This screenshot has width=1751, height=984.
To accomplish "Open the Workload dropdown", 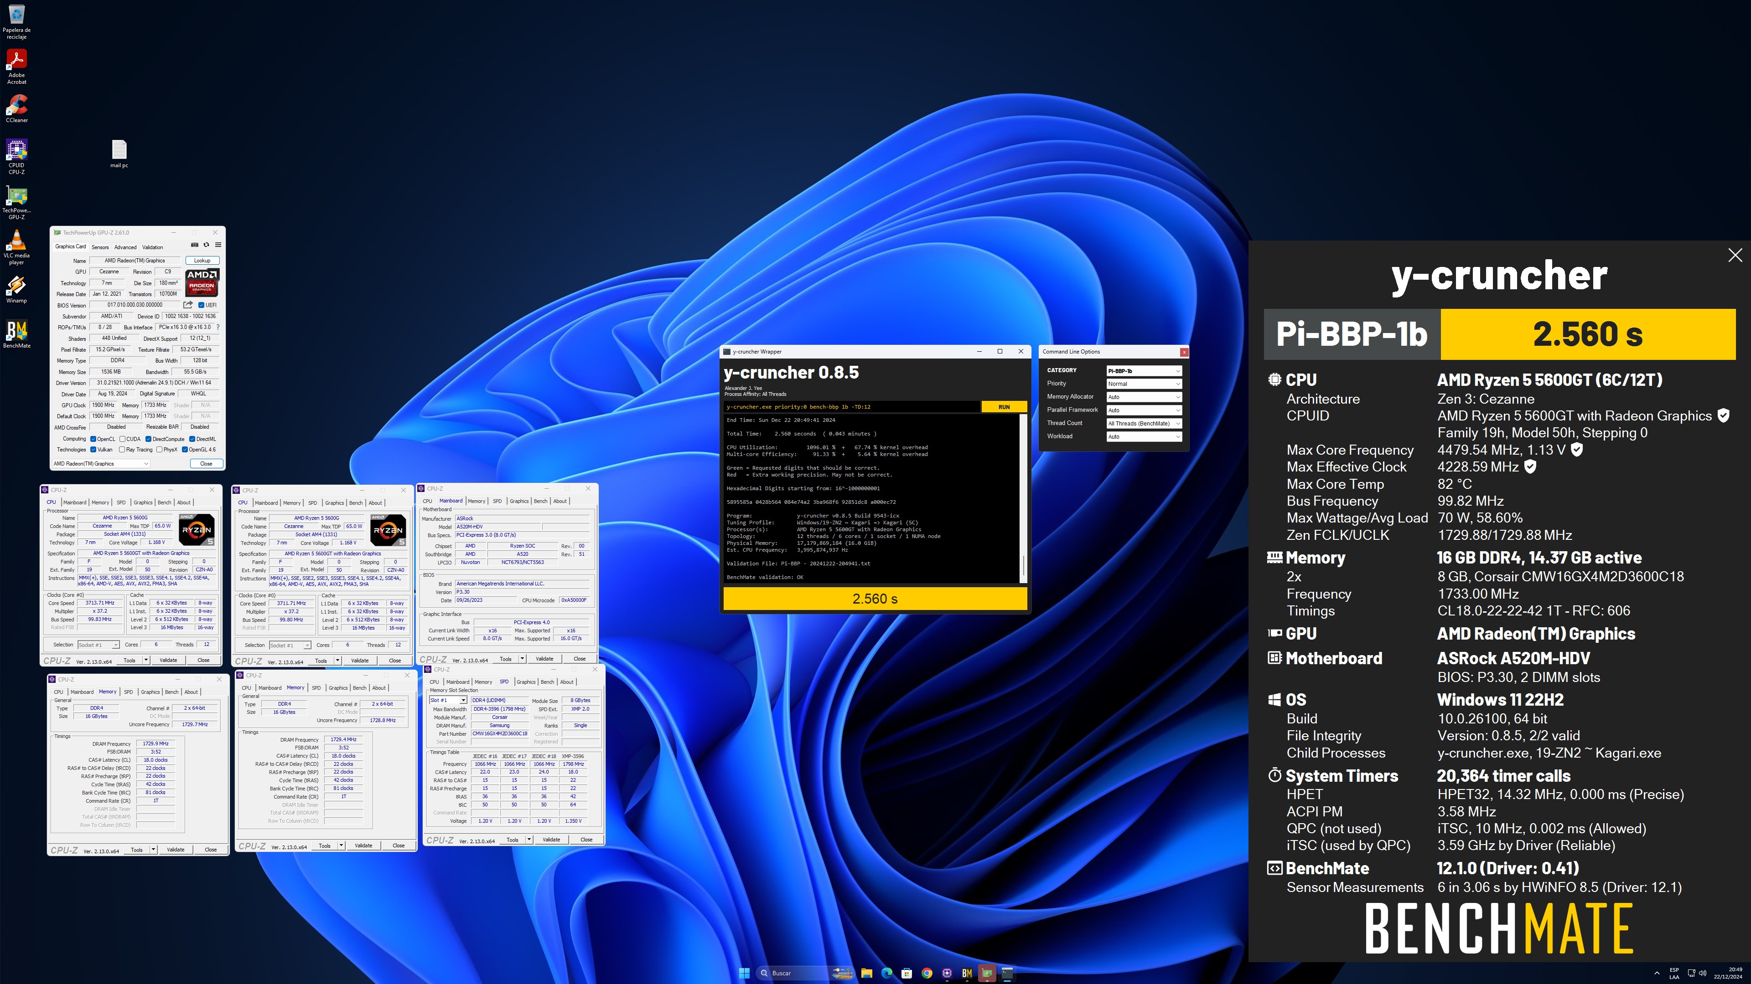I will tap(1144, 437).
